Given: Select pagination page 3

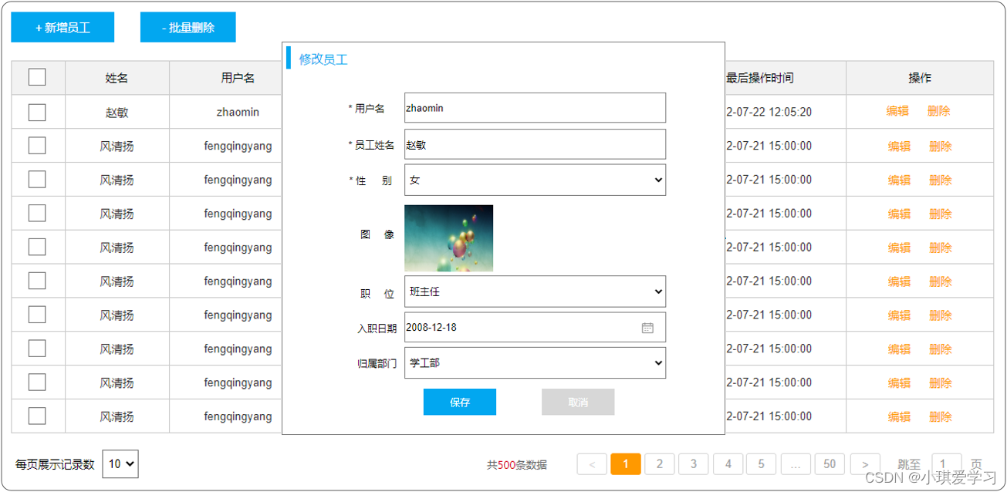Looking at the screenshot, I should [694, 463].
